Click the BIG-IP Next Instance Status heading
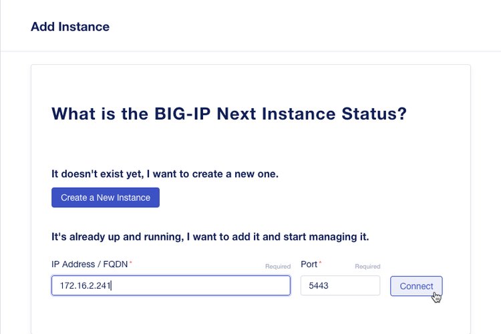The image size is (501, 334). pos(229,114)
